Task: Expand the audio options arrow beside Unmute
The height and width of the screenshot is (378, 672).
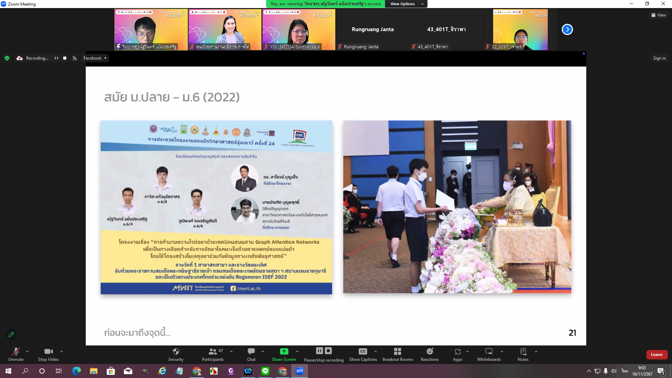Action: [27, 351]
